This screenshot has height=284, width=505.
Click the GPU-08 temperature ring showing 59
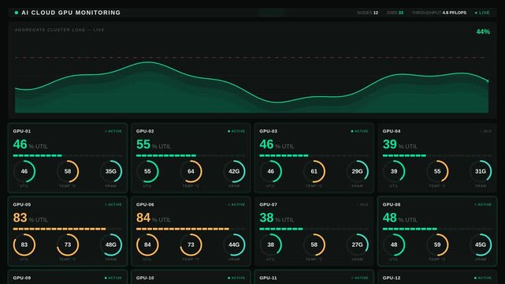(x=437, y=245)
